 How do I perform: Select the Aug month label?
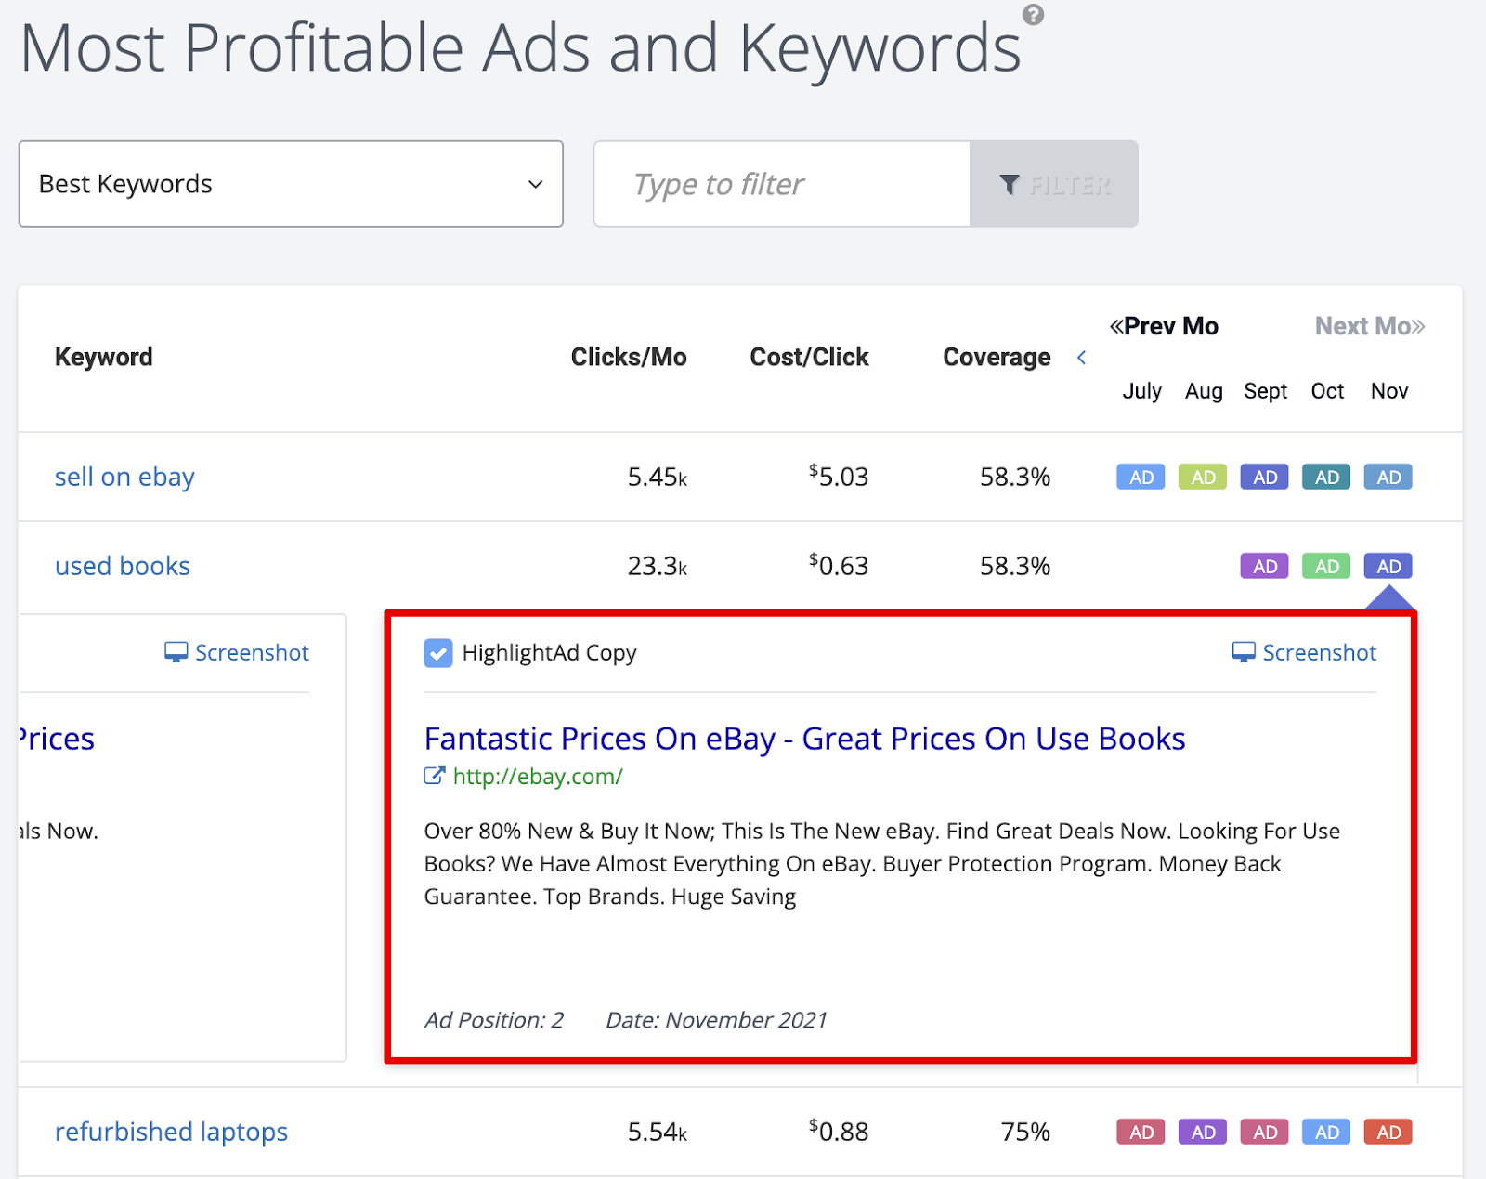pyautogui.click(x=1204, y=391)
